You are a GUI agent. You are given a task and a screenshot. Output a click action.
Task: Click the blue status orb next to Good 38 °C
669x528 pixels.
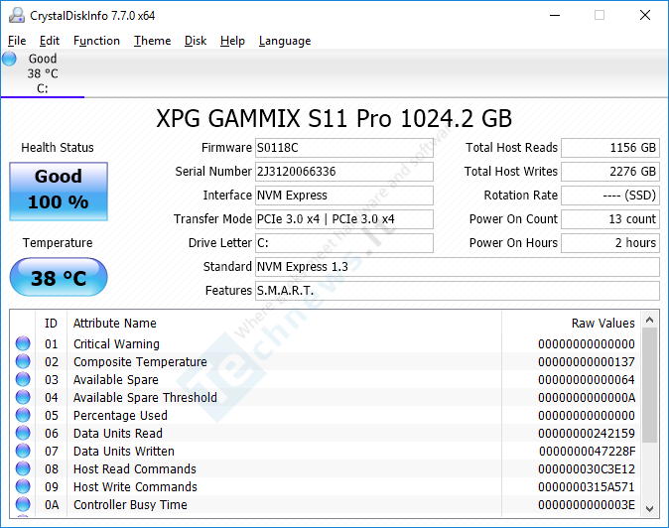click(x=9, y=59)
